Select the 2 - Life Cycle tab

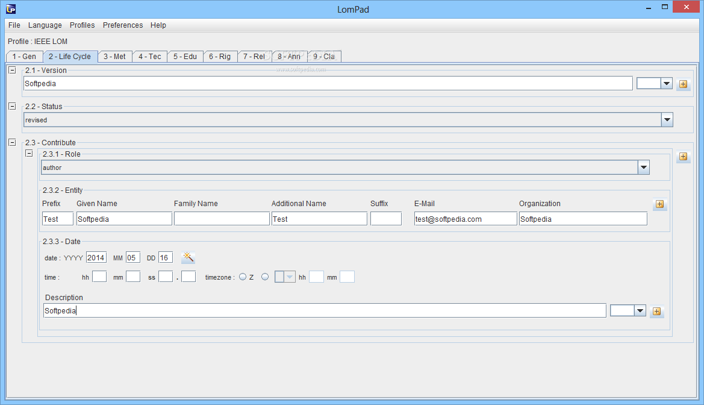click(70, 57)
